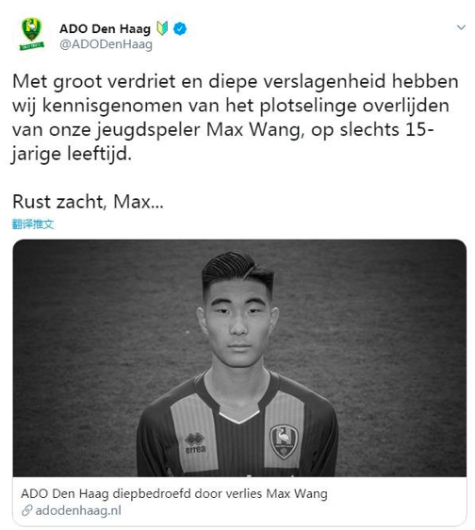Click 'plotselinge overlijden' in the tweet text

click(x=354, y=106)
